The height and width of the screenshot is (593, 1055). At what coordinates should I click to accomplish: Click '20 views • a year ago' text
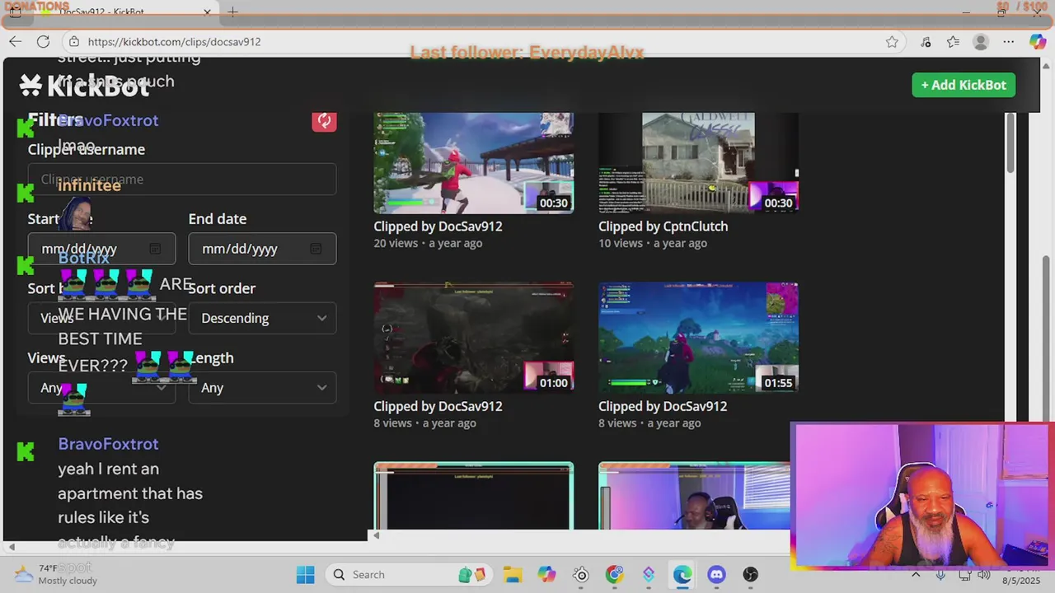point(428,243)
